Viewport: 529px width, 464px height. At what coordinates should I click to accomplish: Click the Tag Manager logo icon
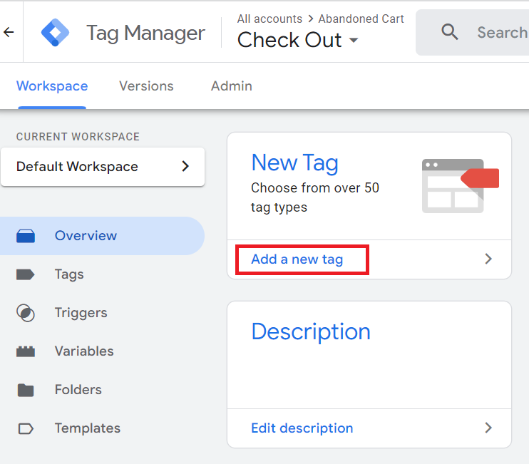tap(55, 32)
